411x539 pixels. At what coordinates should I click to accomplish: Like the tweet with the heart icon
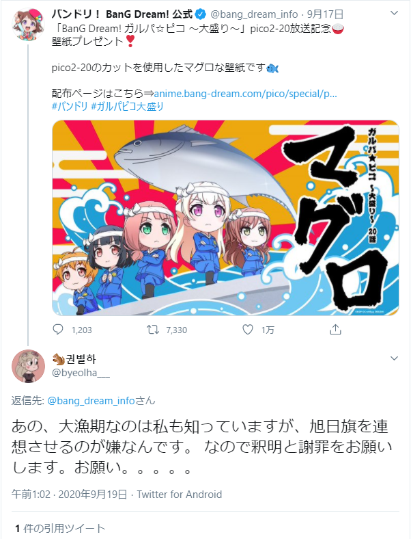click(248, 330)
